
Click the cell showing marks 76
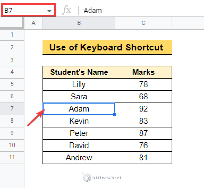coord(143,146)
